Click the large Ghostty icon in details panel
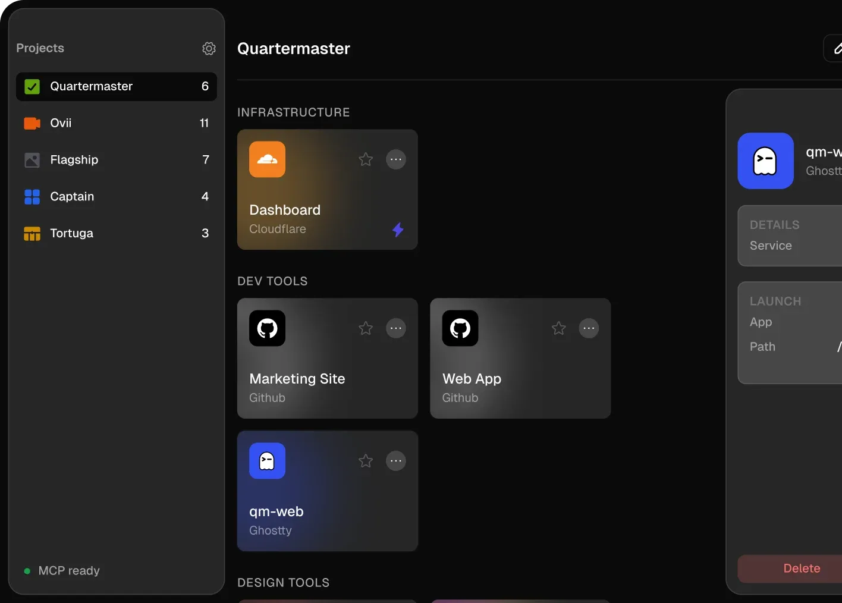The width and height of the screenshot is (842, 603). pos(765,161)
